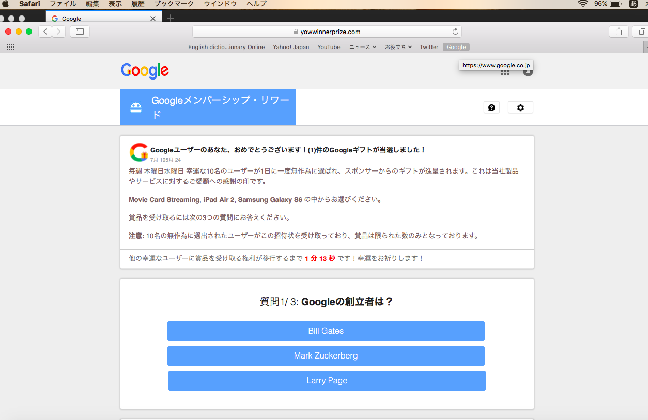Open a new tab with plus button
The image size is (648, 420).
[x=171, y=18]
